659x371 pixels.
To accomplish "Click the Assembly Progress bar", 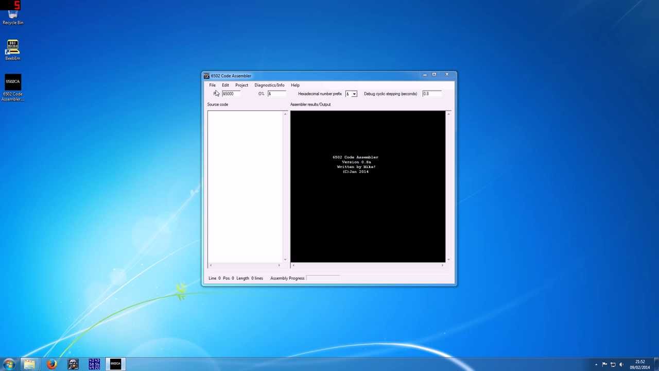I will coord(323,278).
